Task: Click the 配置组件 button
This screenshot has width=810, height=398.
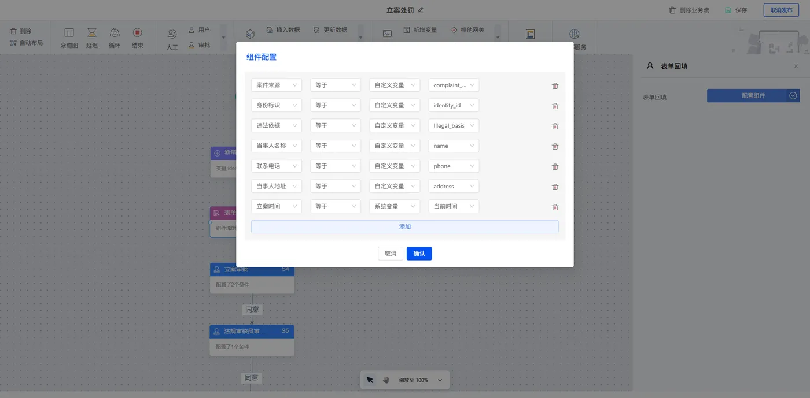Action: pyautogui.click(x=753, y=96)
